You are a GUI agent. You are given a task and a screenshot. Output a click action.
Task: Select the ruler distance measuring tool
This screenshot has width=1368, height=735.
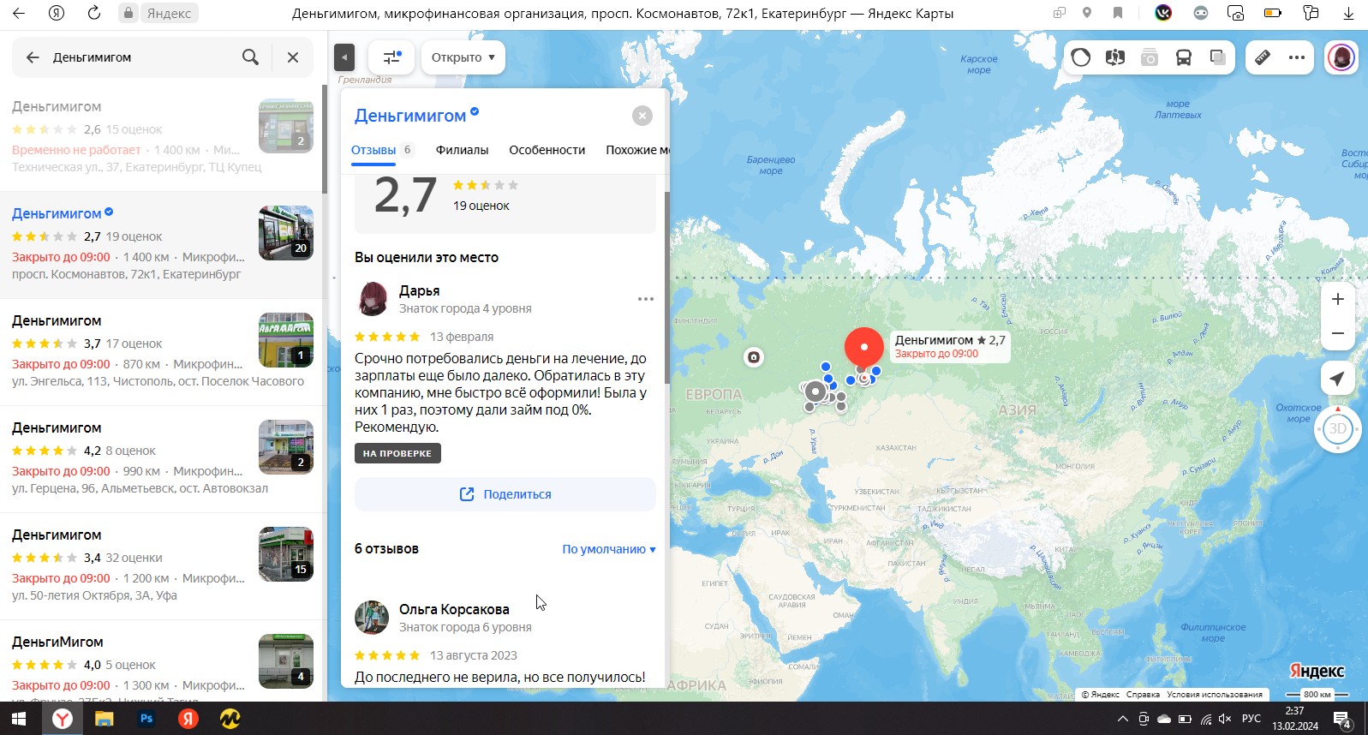pyautogui.click(x=1263, y=57)
